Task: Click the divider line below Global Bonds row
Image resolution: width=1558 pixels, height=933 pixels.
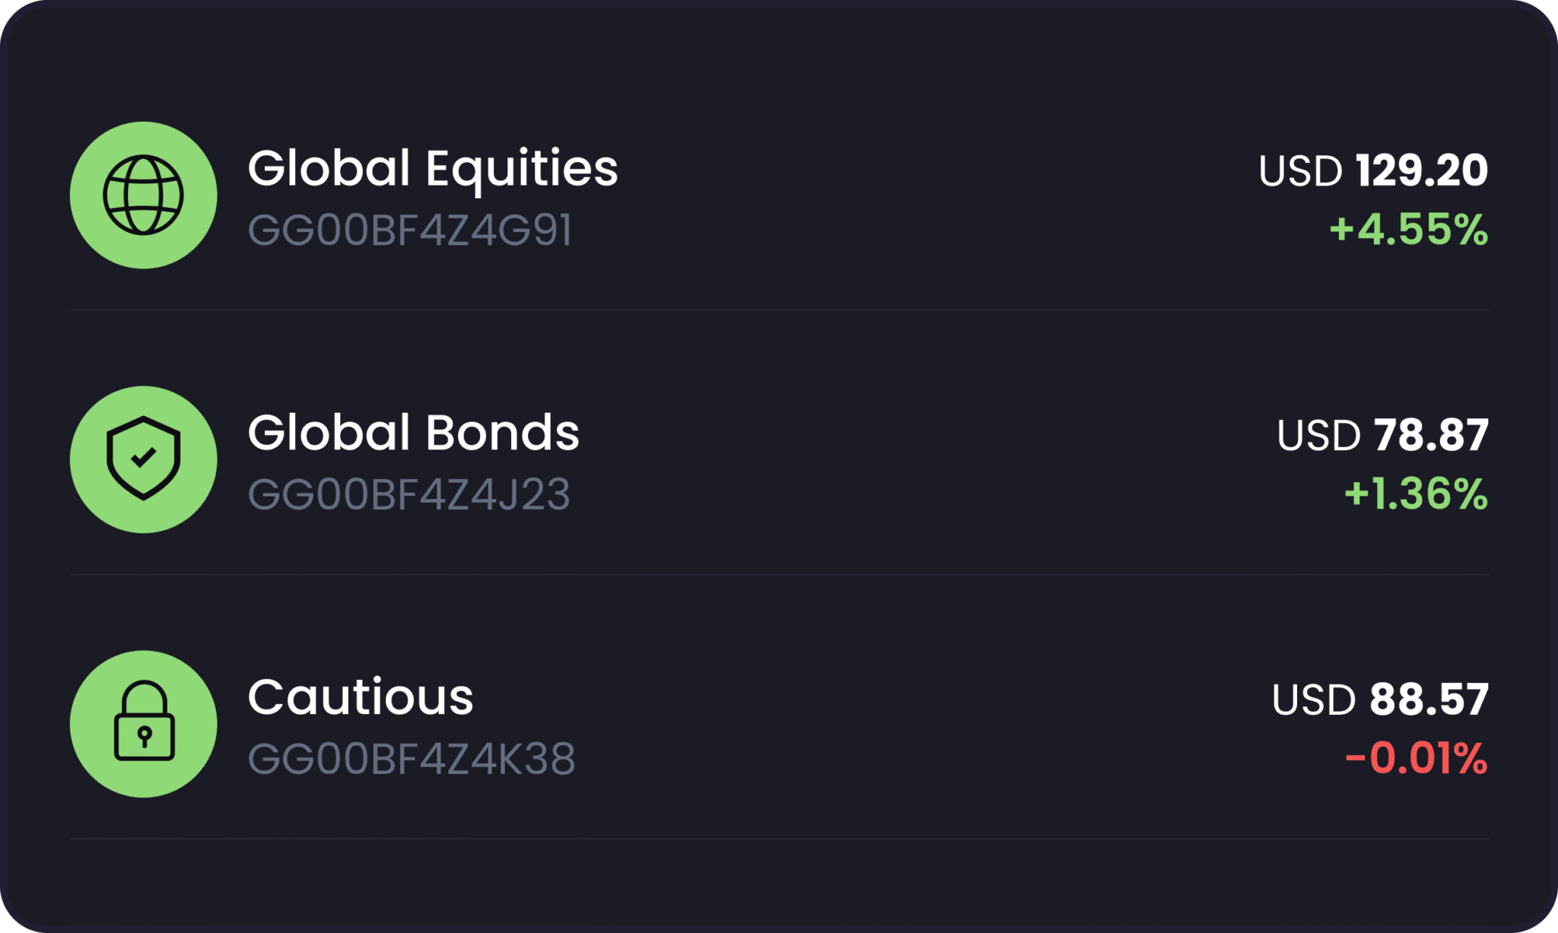Action: (779, 574)
